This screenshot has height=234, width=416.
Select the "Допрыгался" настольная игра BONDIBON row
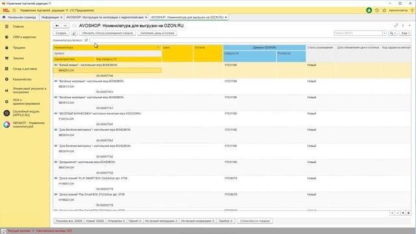232,168
